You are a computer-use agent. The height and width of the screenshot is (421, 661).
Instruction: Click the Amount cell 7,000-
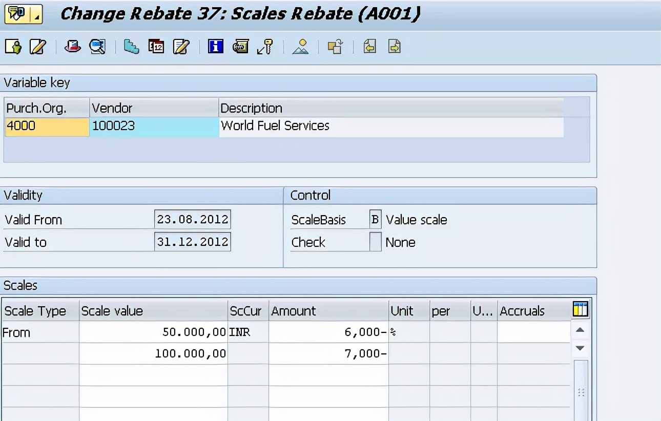pyautogui.click(x=328, y=353)
